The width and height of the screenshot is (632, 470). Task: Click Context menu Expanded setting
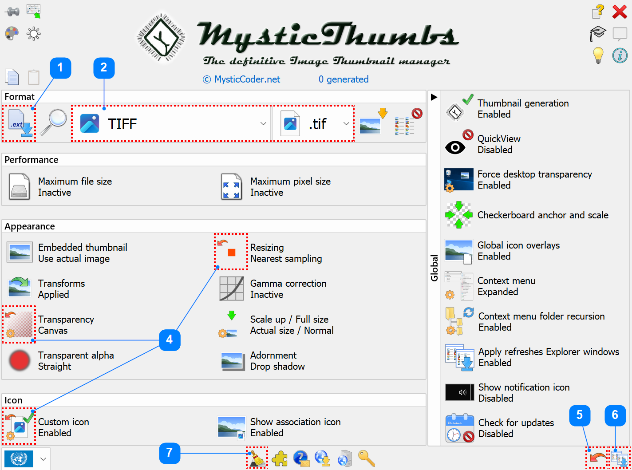(490, 286)
